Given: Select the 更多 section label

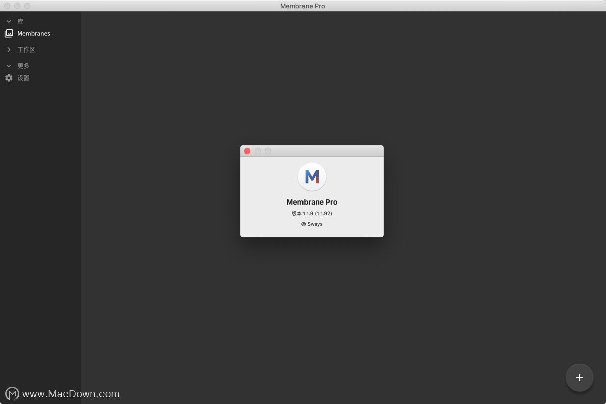Looking at the screenshot, I should pos(23,66).
